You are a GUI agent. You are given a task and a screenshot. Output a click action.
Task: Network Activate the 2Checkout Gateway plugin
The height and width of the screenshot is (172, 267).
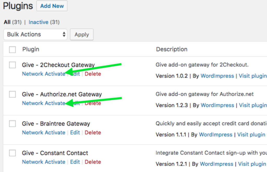(x=44, y=74)
